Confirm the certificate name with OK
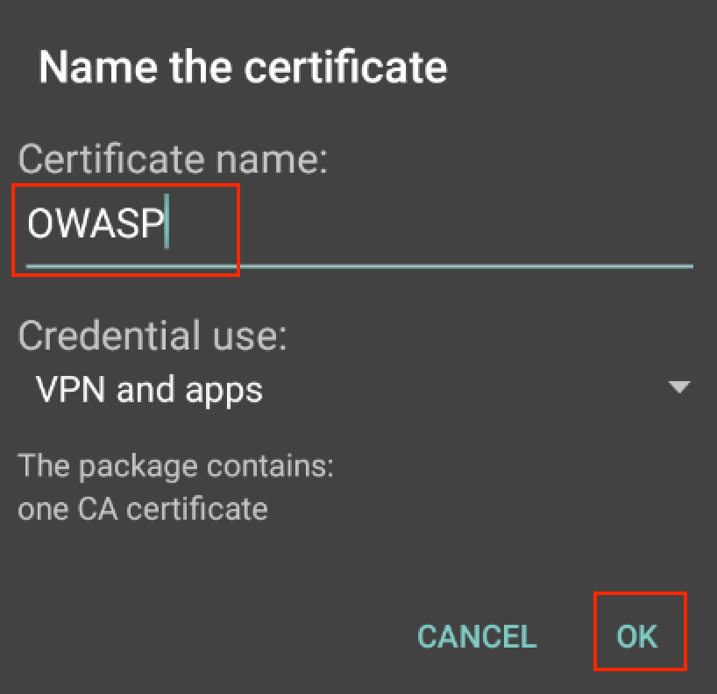The image size is (717, 694). tap(637, 635)
